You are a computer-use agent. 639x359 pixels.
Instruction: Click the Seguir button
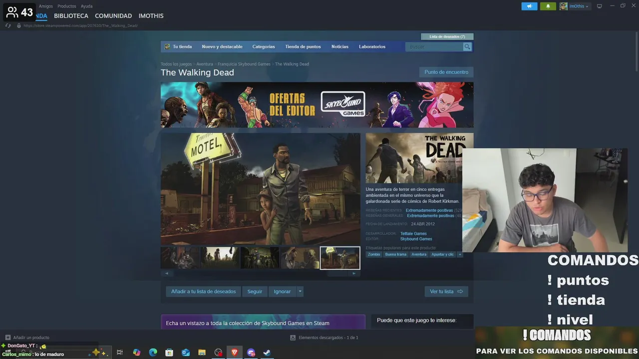[255, 292]
